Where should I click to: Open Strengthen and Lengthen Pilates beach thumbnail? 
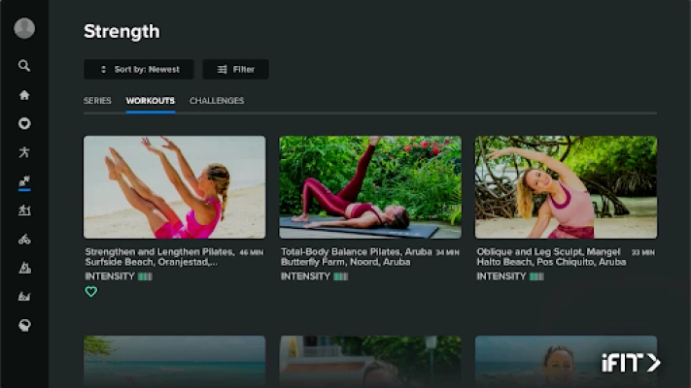click(x=175, y=187)
